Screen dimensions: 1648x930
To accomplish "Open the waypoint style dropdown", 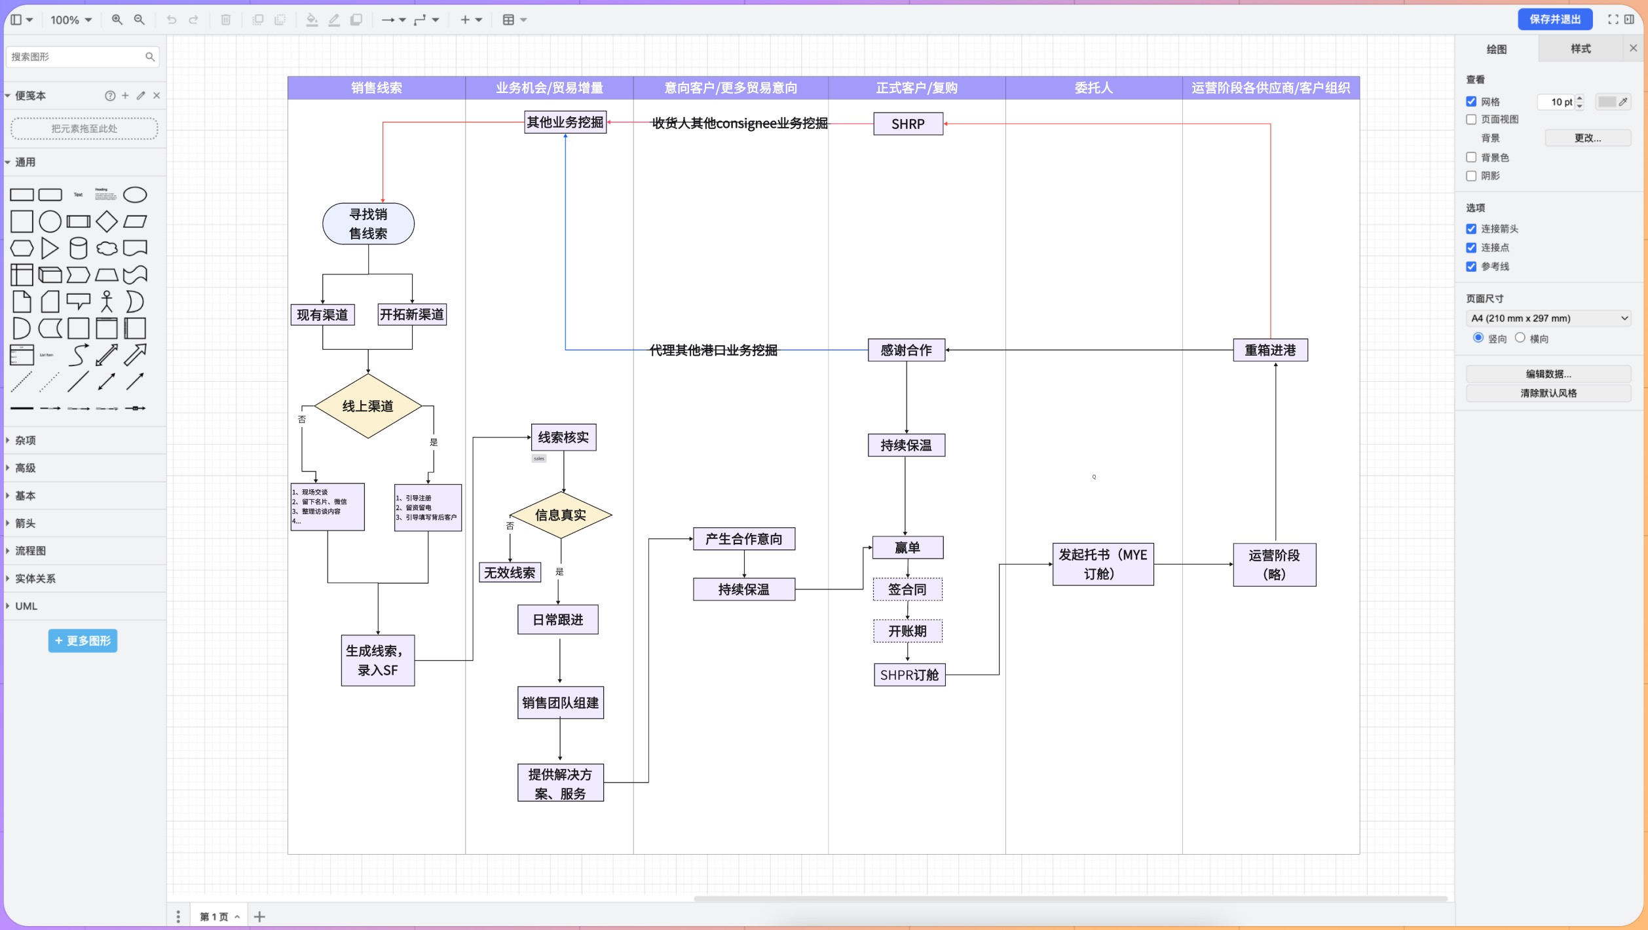I will click(426, 20).
